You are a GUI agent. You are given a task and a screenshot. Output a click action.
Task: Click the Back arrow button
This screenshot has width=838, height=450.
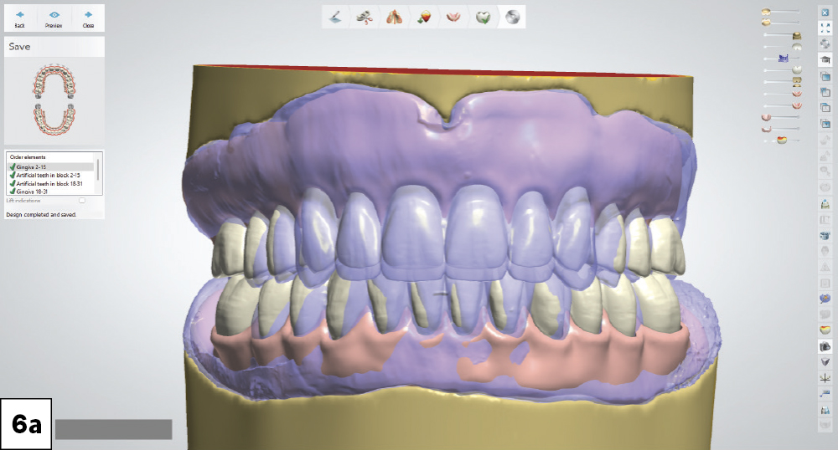(x=20, y=18)
